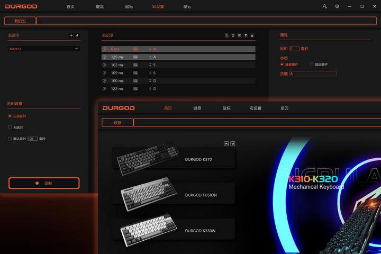The height and width of the screenshot is (254, 381).
Task: Click the up arrow above the device list
Action: point(226,143)
